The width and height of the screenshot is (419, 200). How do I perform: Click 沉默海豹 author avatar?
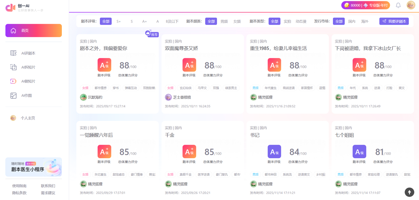(x=83, y=97)
